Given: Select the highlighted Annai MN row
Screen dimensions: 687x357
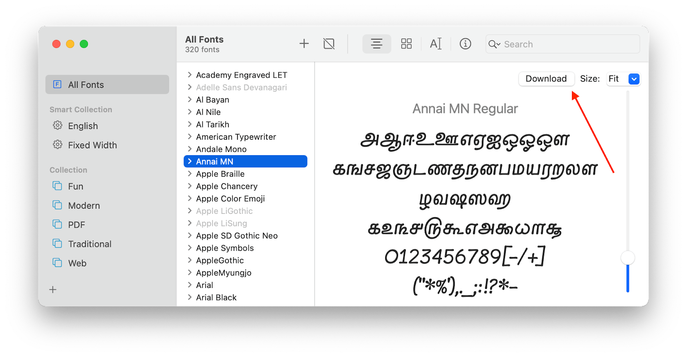Looking at the screenshot, I should point(246,161).
